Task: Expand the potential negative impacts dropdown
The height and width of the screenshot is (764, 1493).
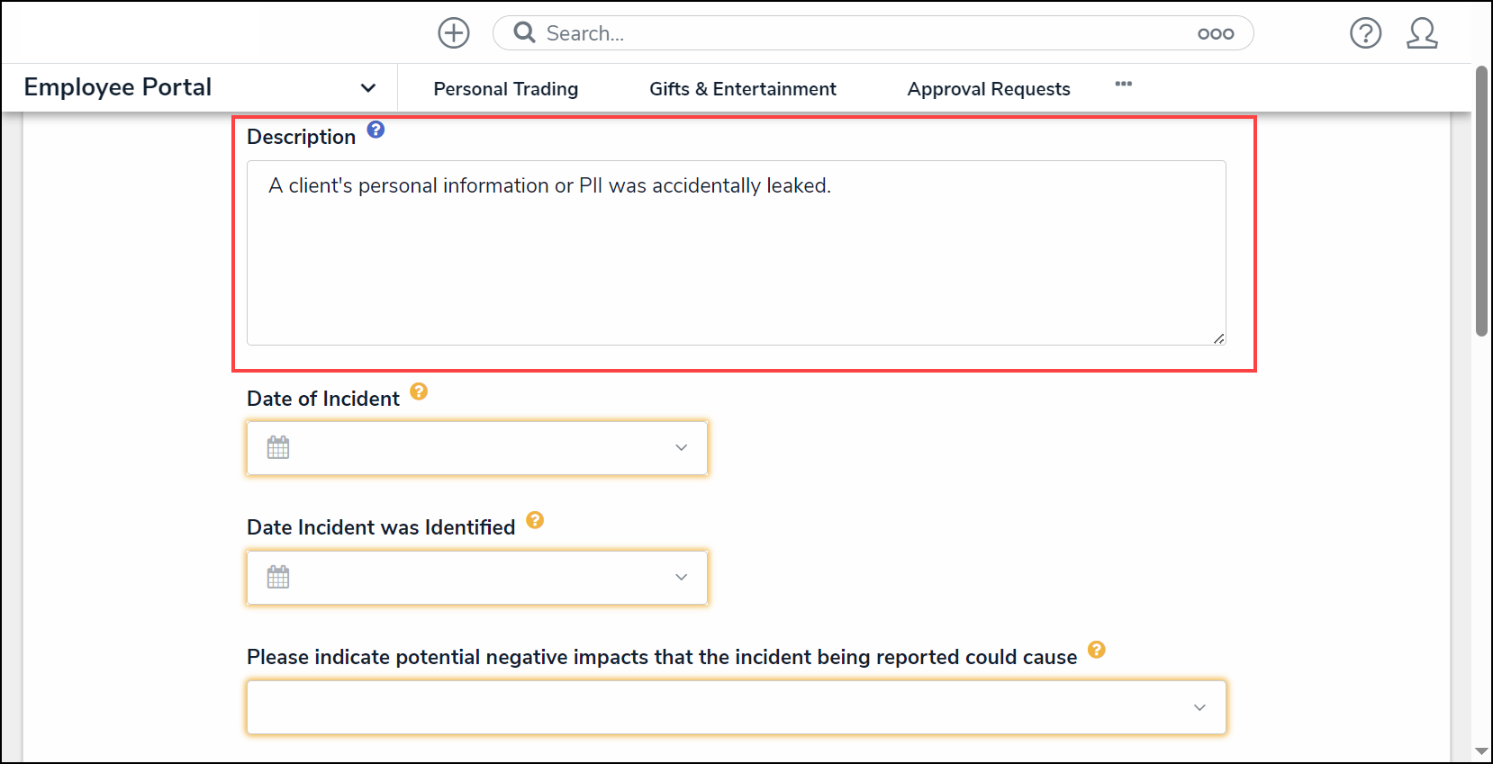Action: (1199, 707)
